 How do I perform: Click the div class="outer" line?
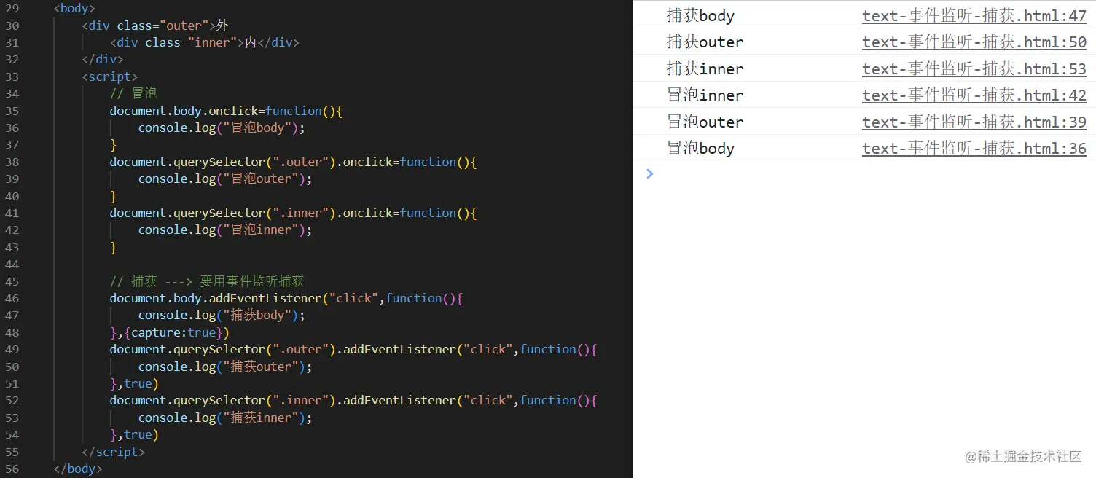pyautogui.click(x=155, y=26)
